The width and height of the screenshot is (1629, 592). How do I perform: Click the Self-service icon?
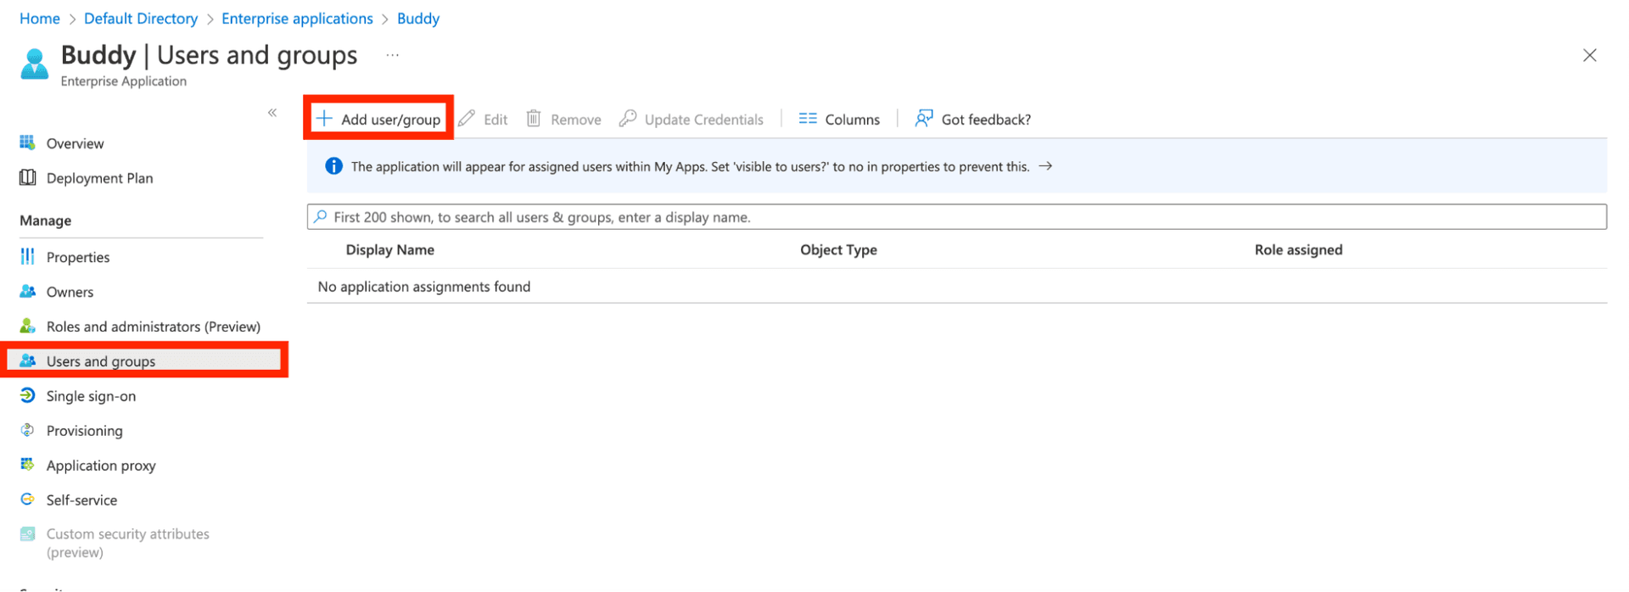(x=27, y=500)
